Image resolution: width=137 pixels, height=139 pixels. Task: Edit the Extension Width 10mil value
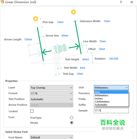107,21
